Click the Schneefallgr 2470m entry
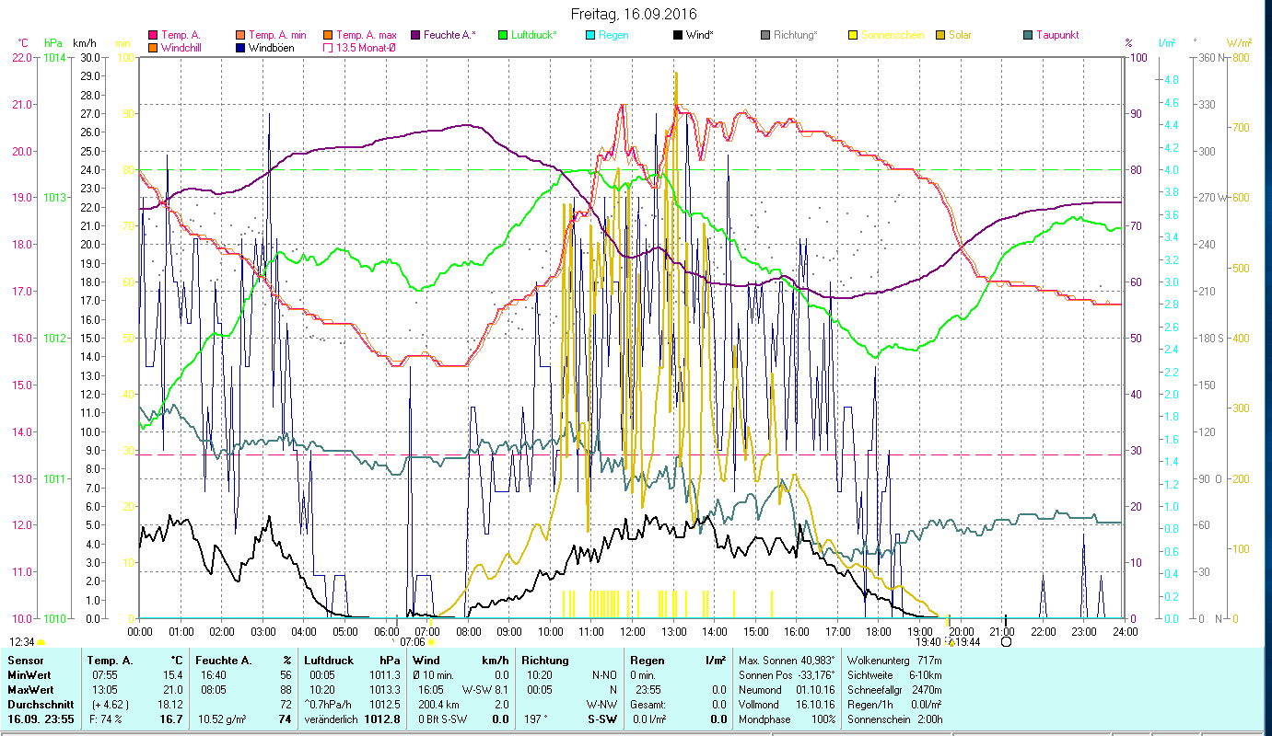Image resolution: width=1272 pixels, height=736 pixels. (893, 690)
